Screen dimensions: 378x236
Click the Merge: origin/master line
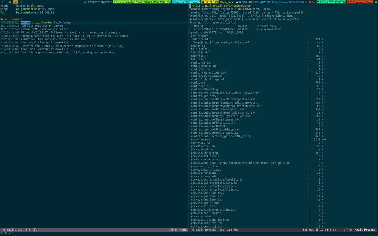pyautogui.click(x=28, y=9)
